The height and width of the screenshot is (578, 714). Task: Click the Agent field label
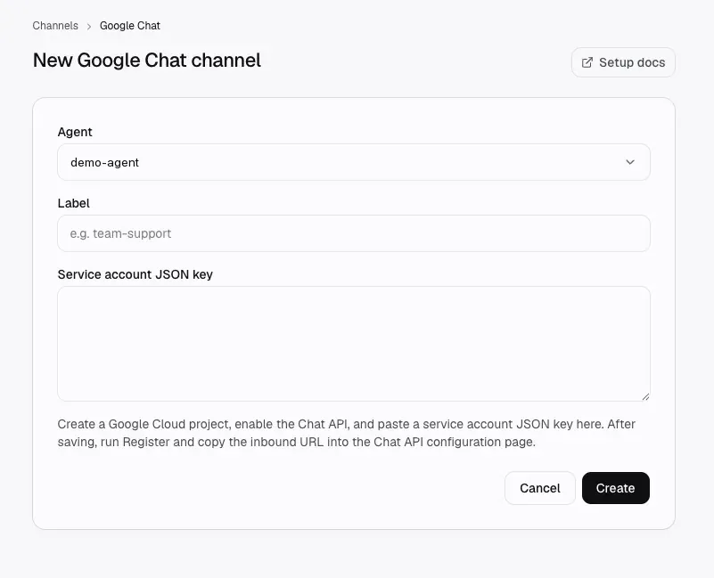75,132
